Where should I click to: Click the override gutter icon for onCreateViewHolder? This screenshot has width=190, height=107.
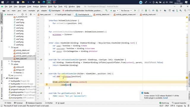click(41, 60)
